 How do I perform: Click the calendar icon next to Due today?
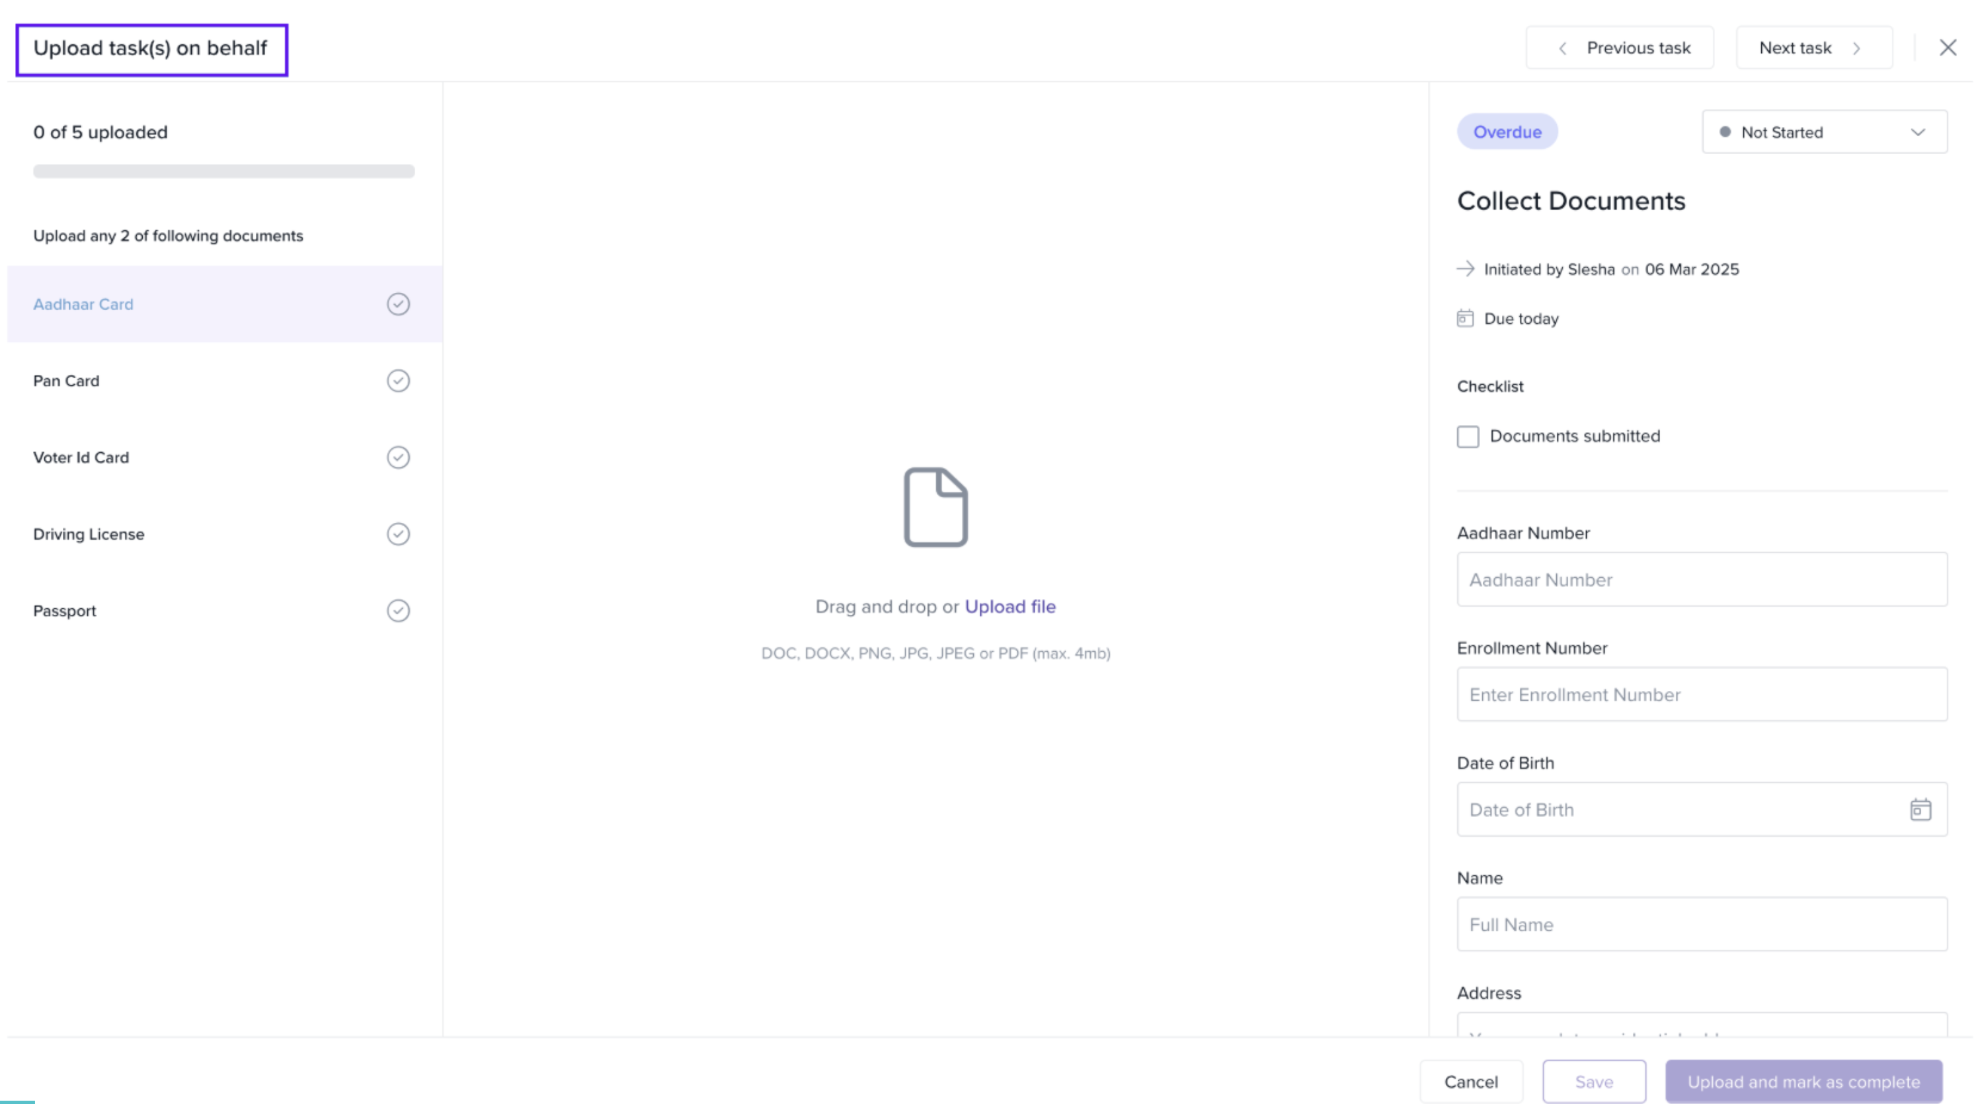click(x=1464, y=319)
